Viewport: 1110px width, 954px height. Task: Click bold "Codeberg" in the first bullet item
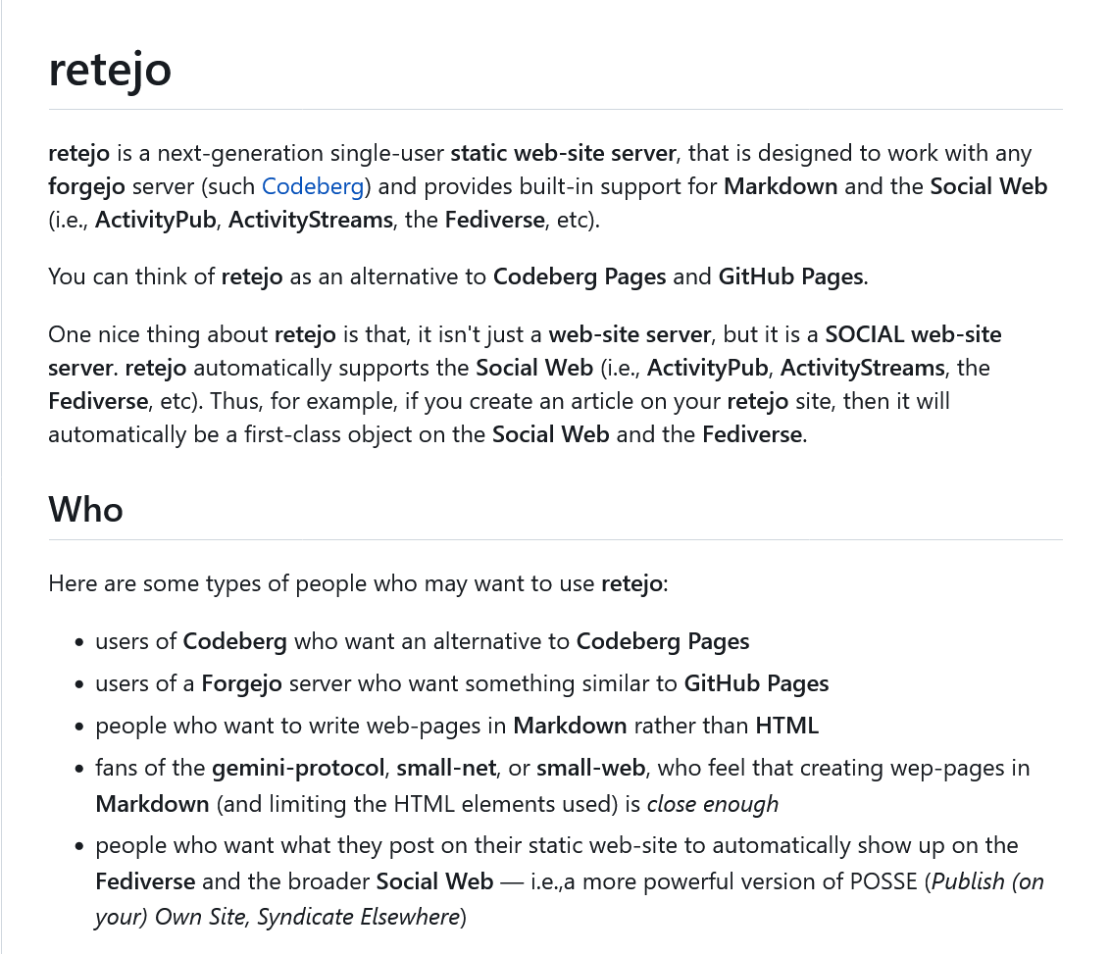coord(235,641)
